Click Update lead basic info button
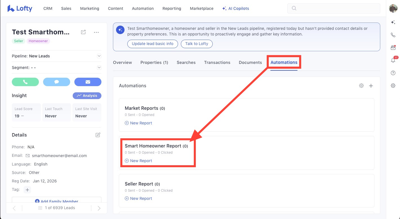 [x=152, y=44]
